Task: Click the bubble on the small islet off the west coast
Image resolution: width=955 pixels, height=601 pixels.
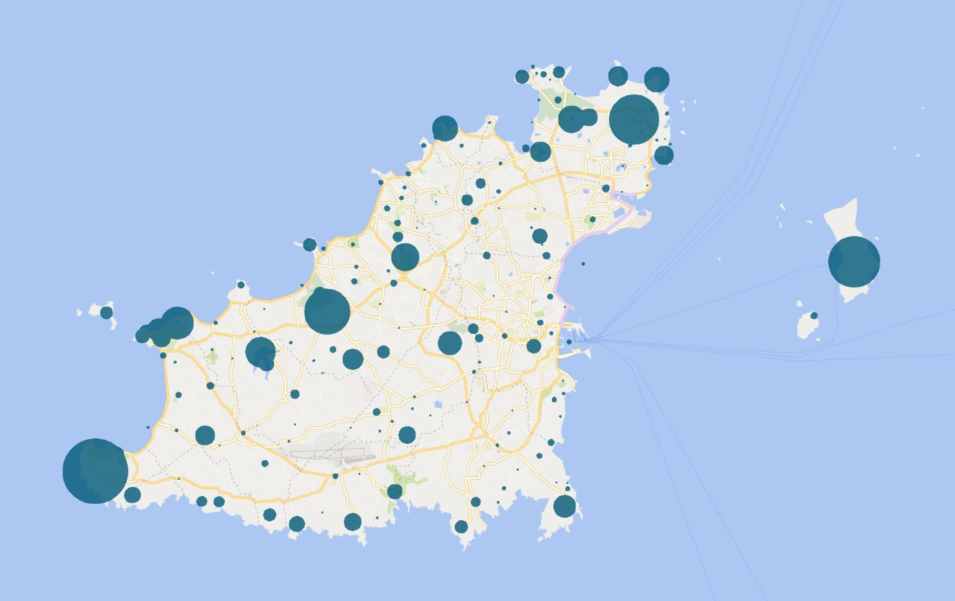Action: (106, 312)
